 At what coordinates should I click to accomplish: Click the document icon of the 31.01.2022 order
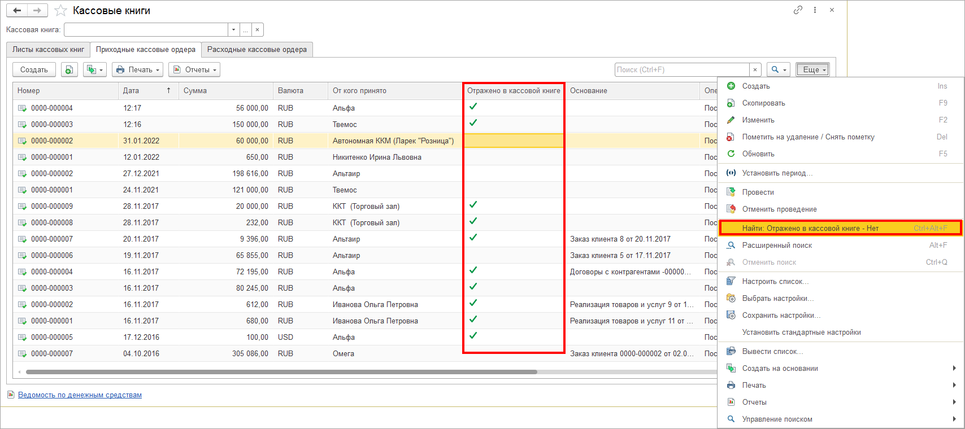coord(23,141)
